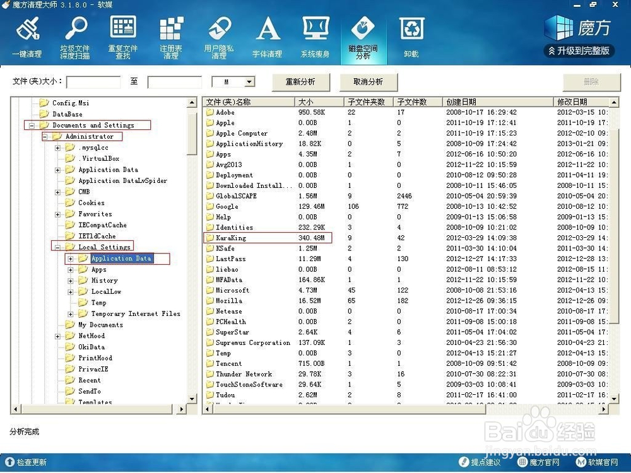Expand the .mysqlcc tree node
This screenshot has width=631, height=473.
(x=57, y=148)
